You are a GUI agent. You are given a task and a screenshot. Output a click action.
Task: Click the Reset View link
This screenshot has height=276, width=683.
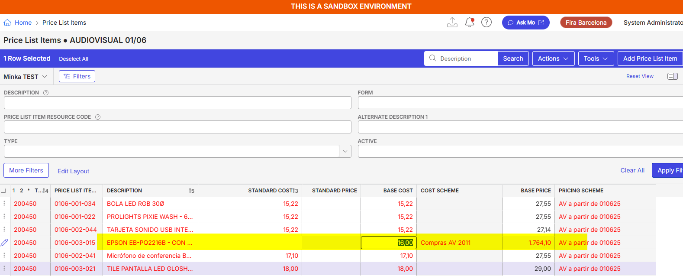point(640,76)
